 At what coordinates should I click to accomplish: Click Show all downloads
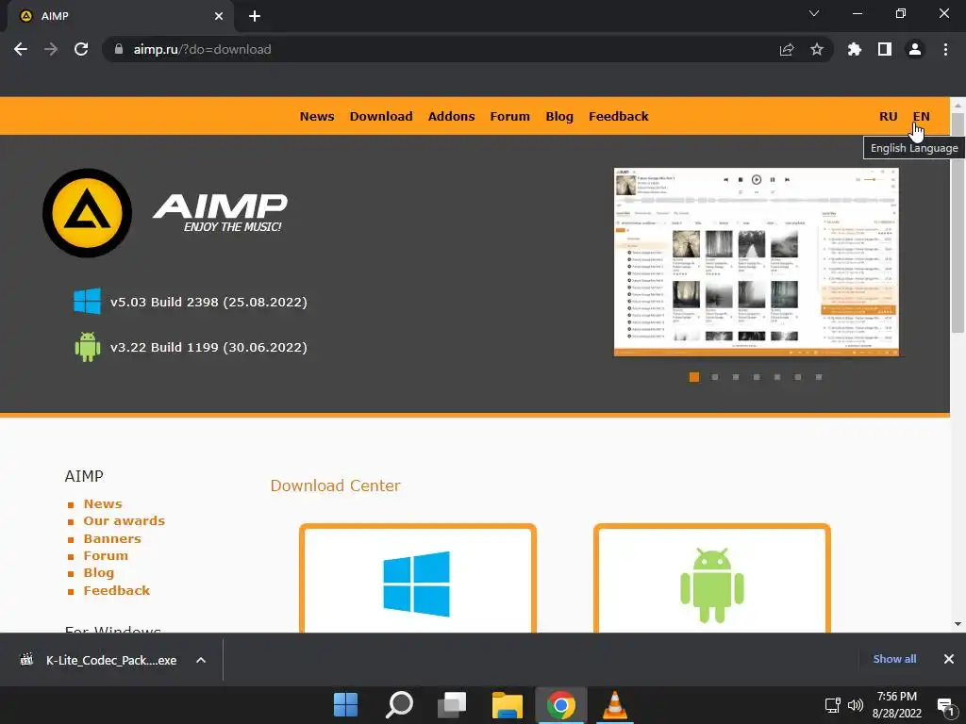click(894, 659)
